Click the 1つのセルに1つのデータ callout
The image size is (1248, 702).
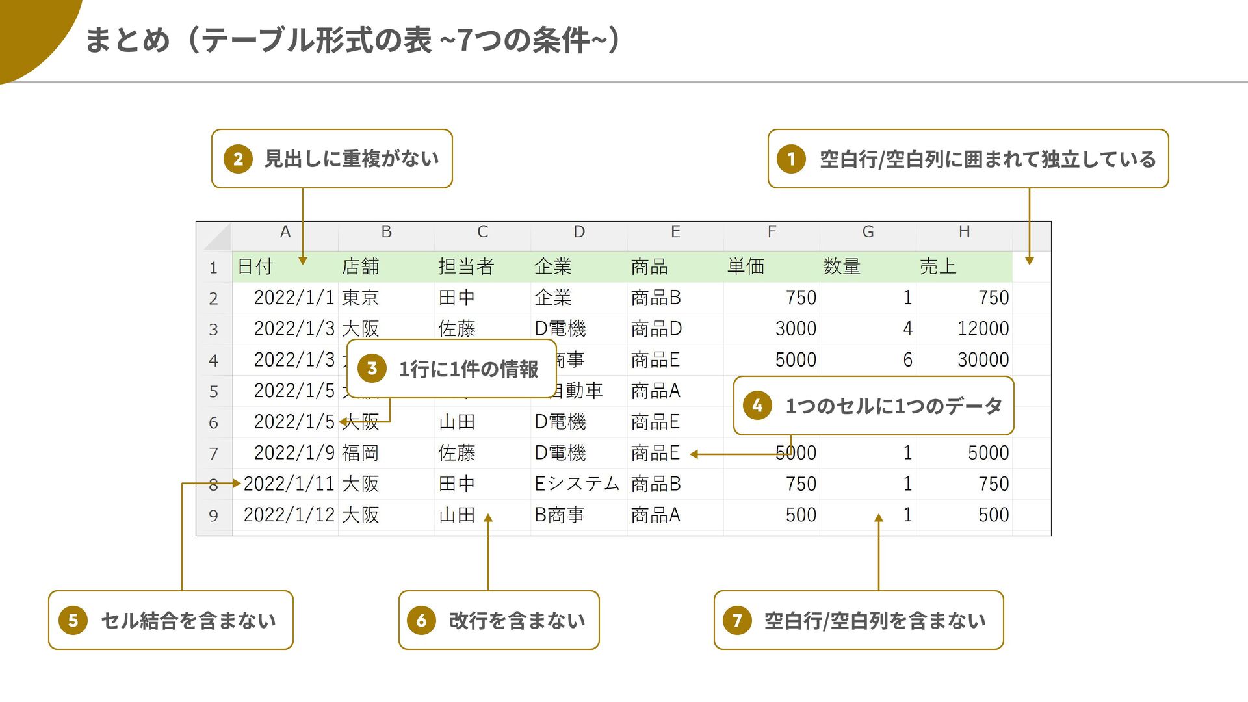[874, 406]
